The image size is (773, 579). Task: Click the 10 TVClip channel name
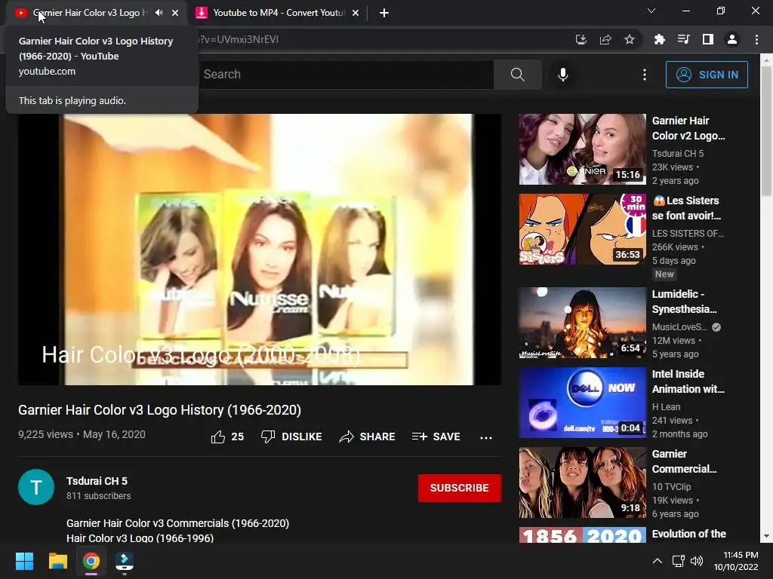(x=671, y=486)
